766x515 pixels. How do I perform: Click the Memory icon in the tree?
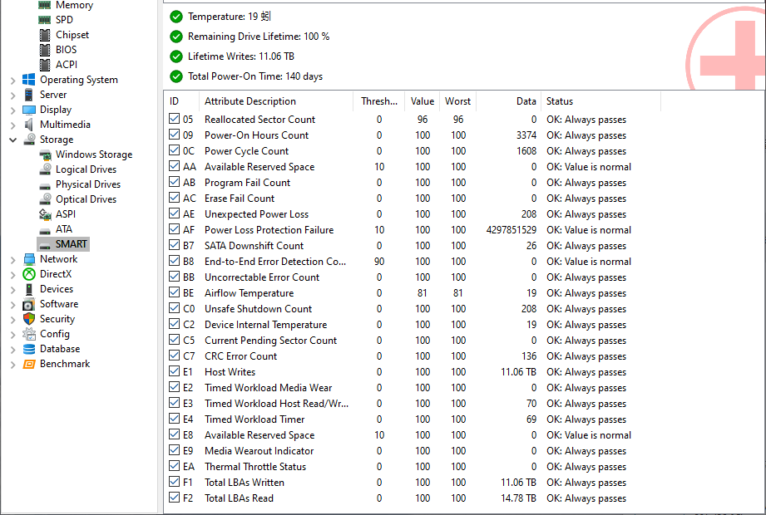click(x=44, y=5)
